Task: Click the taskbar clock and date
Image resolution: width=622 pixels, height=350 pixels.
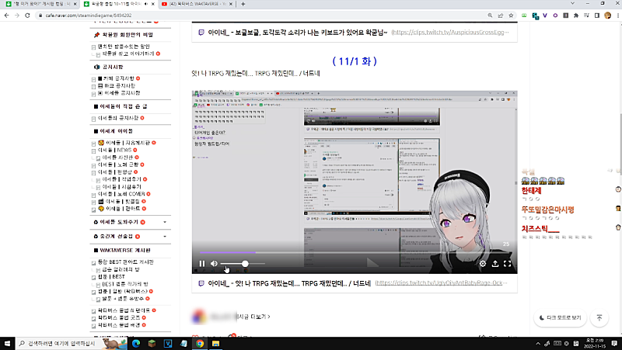Action: point(595,343)
